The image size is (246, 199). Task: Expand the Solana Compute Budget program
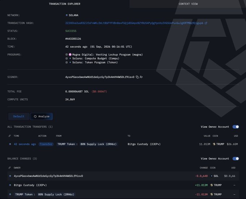click(x=67, y=58)
